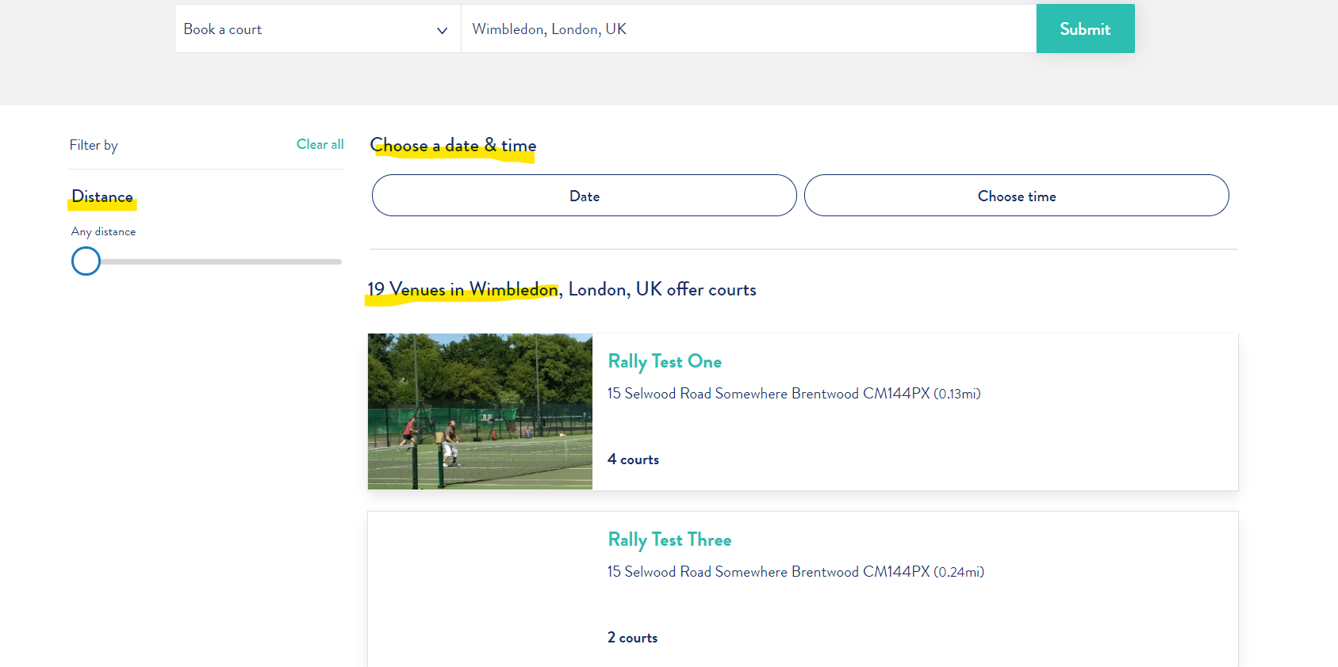Click the Distance filter heading

(102, 196)
